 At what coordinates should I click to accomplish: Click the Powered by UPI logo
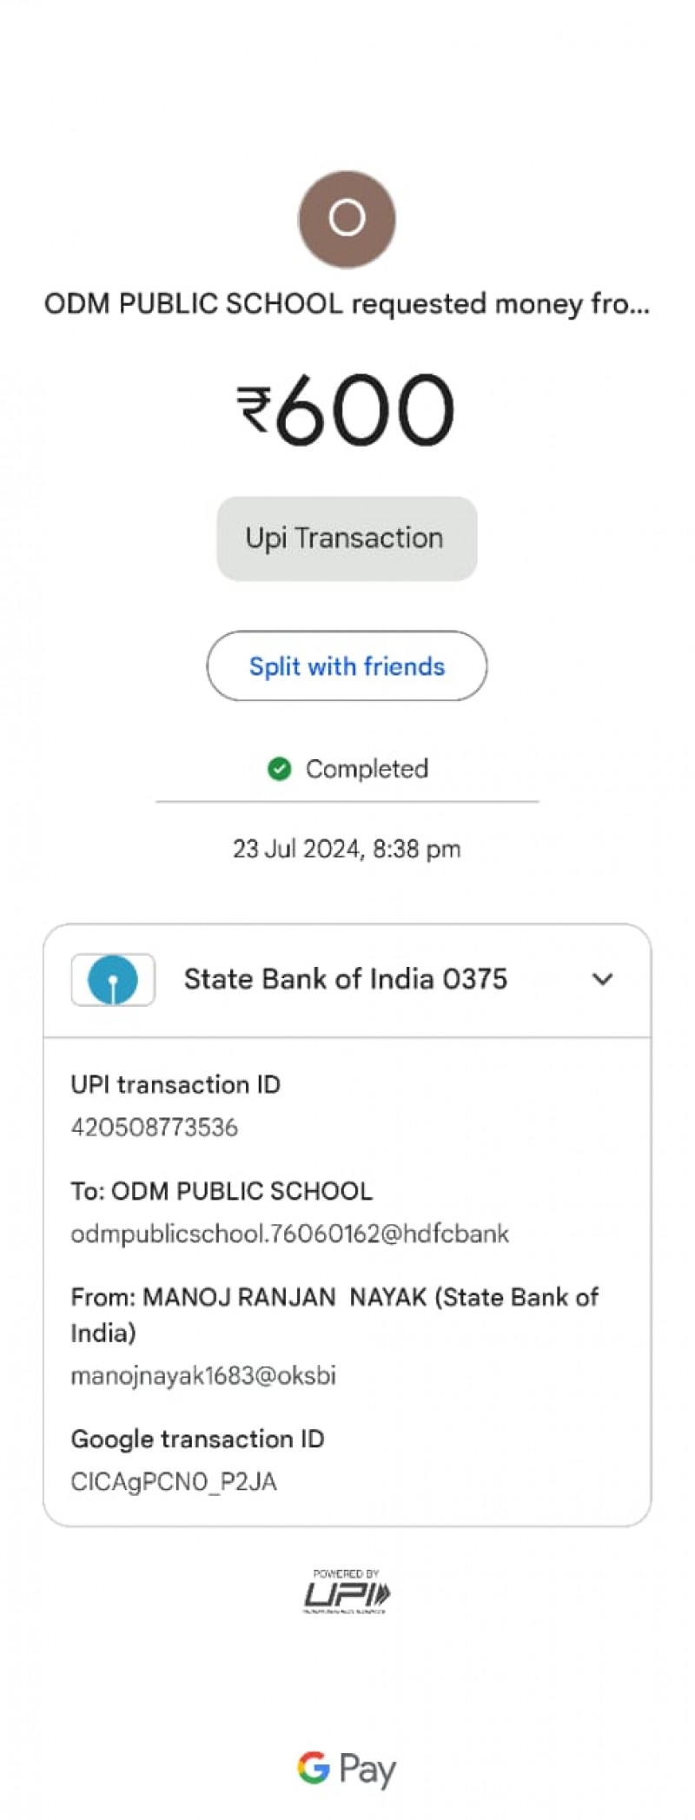click(347, 1592)
